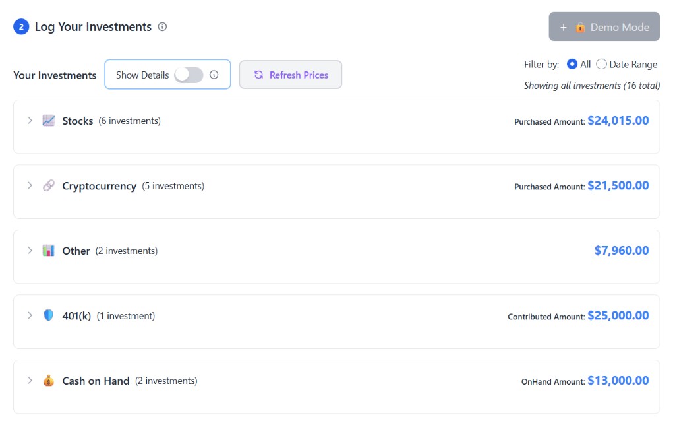This screenshot has height=423, width=675.
Task: Open the info tooltip beside Log Your Investments
Action: (161, 27)
